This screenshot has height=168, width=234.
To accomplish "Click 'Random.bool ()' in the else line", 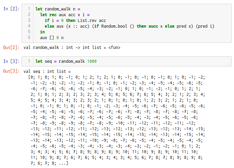I will pos(118,26).
